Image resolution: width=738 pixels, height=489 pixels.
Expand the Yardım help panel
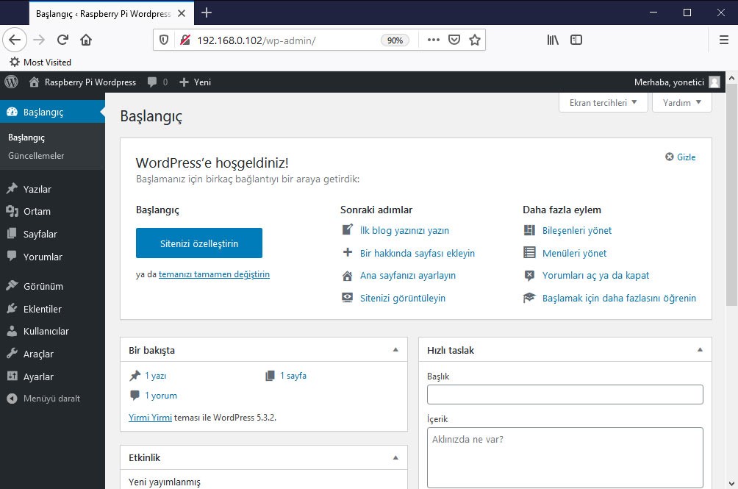[682, 103]
